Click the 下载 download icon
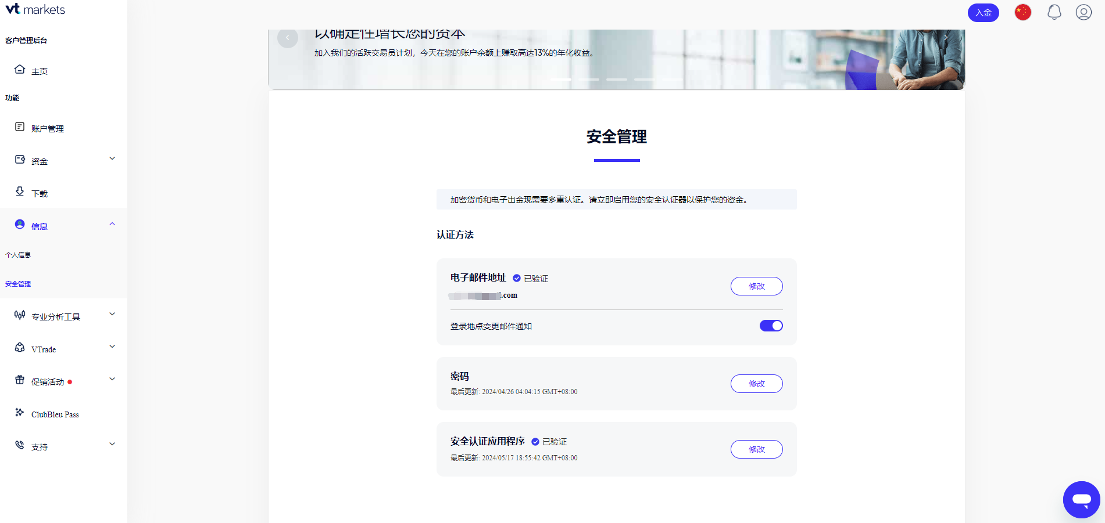1105x523 pixels. coord(20,192)
